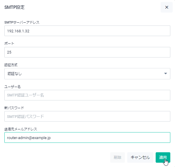175x167 pixels.
Task: Click the ユーザー名 label text
Action: tap(12, 87)
